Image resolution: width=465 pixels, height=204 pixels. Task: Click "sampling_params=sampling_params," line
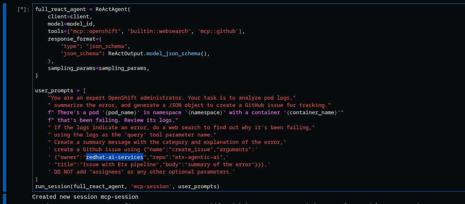(98, 68)
